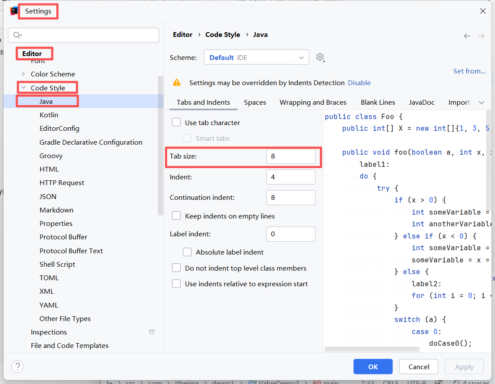
Task: Click the scheme settings gear icon
Action: (x=320, y=57)
